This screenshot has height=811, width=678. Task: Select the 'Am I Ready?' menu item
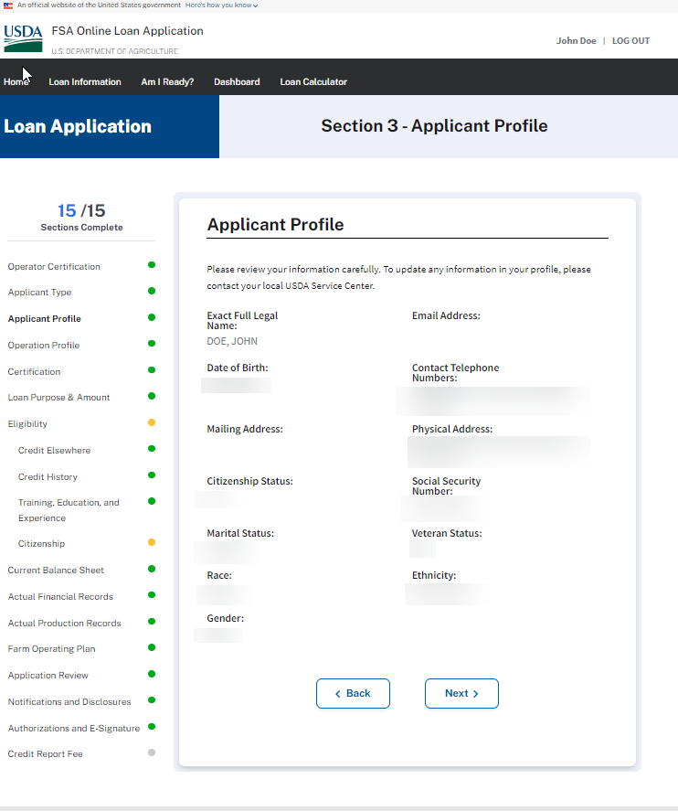click(x=167, y=81)
